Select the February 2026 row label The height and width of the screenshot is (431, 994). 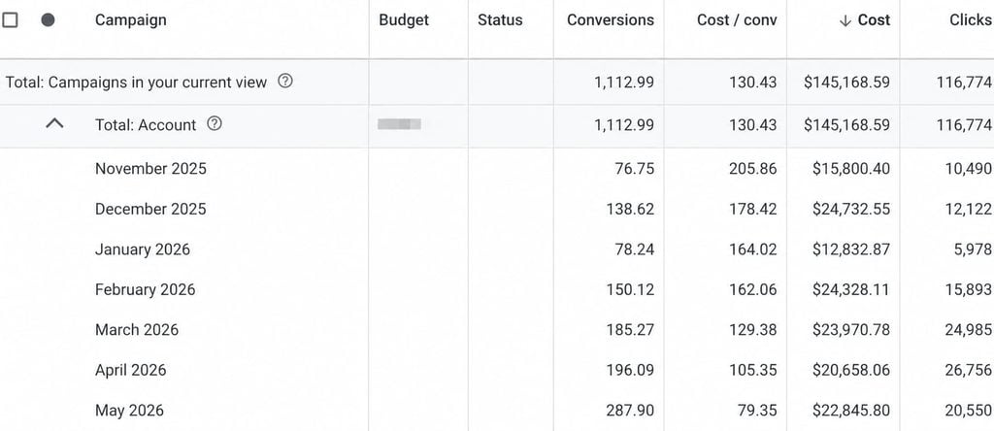[146, 289]
